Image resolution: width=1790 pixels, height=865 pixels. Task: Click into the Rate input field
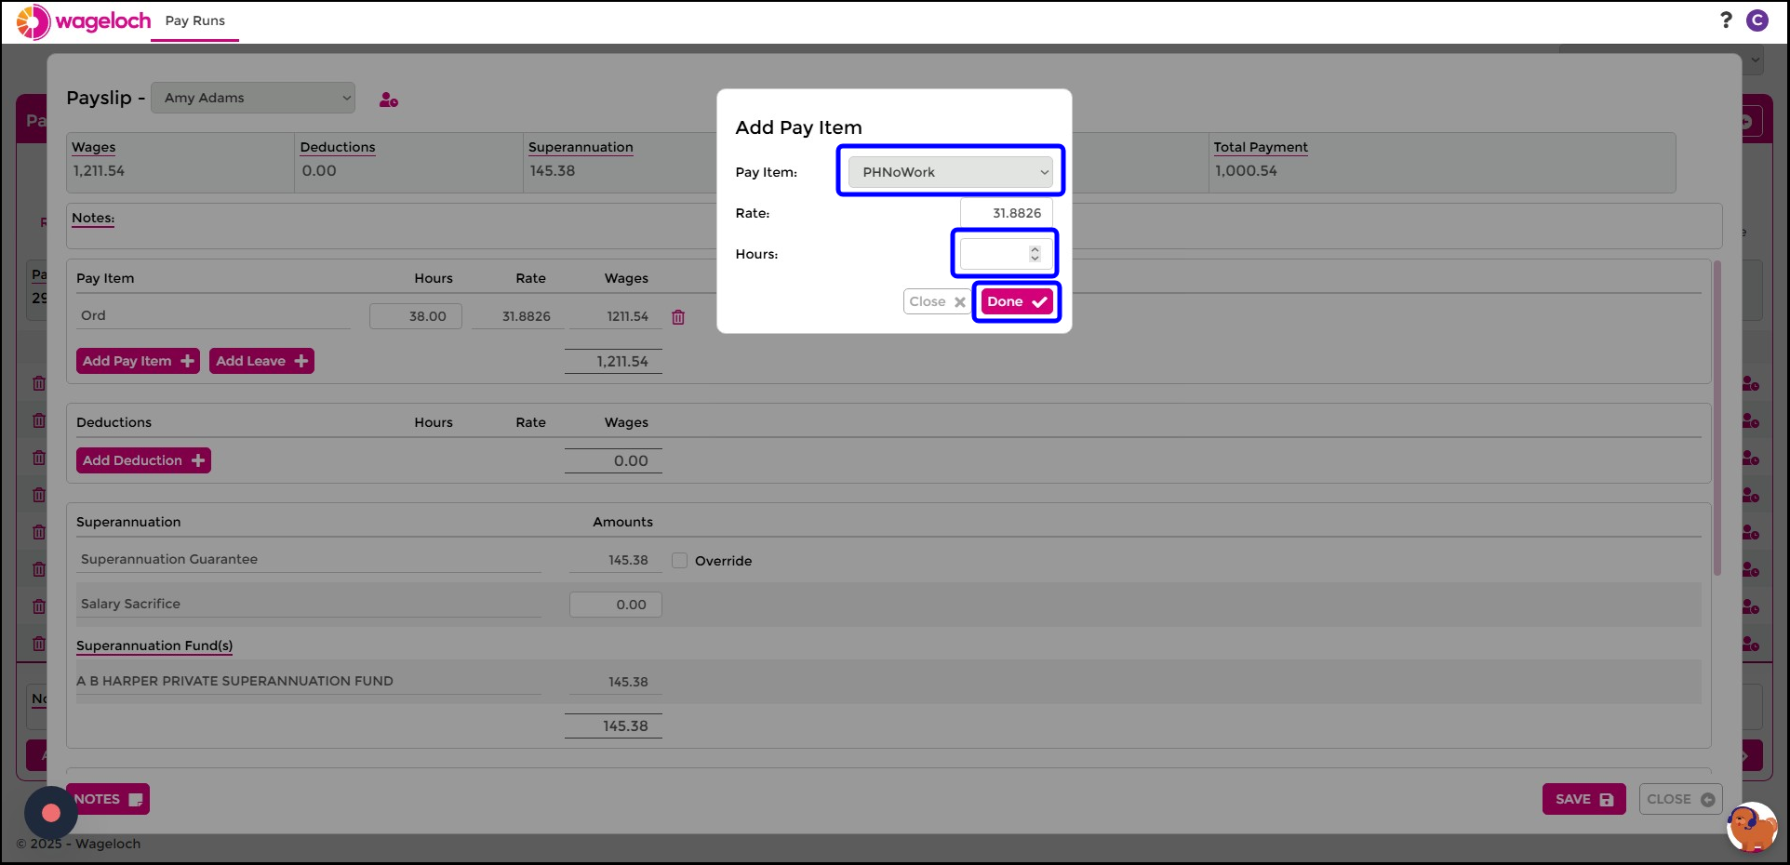coord(1006,213)
